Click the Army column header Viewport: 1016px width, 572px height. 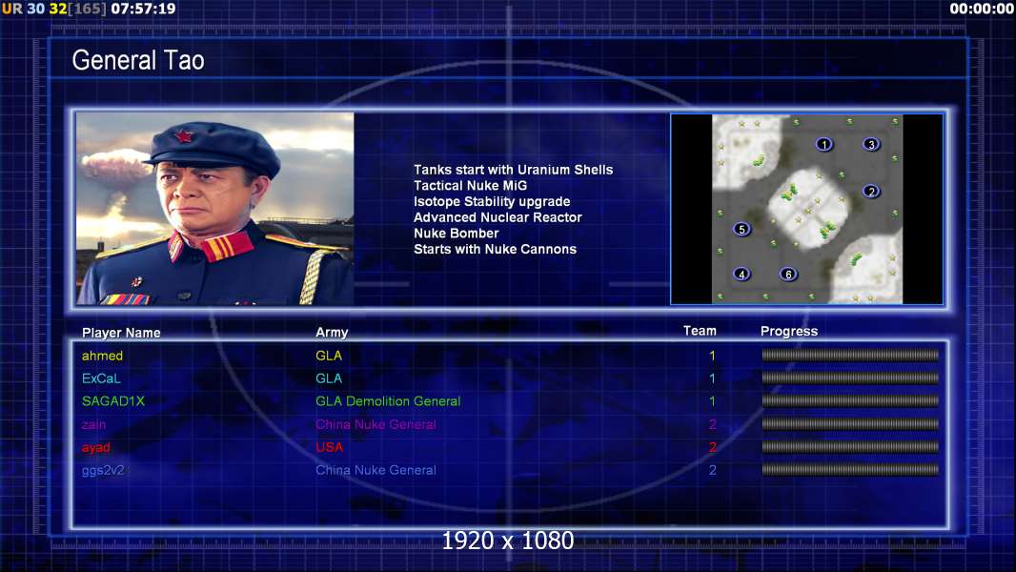[x=332, y=333]
